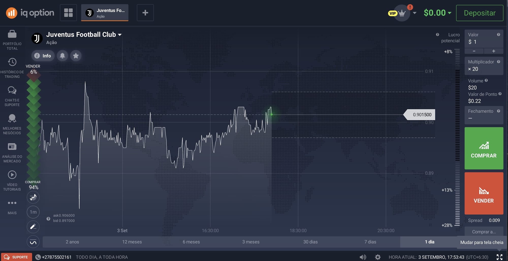Click the IQ Option logo
Screen dimensions: 508x261
click(x=30, y=13)
